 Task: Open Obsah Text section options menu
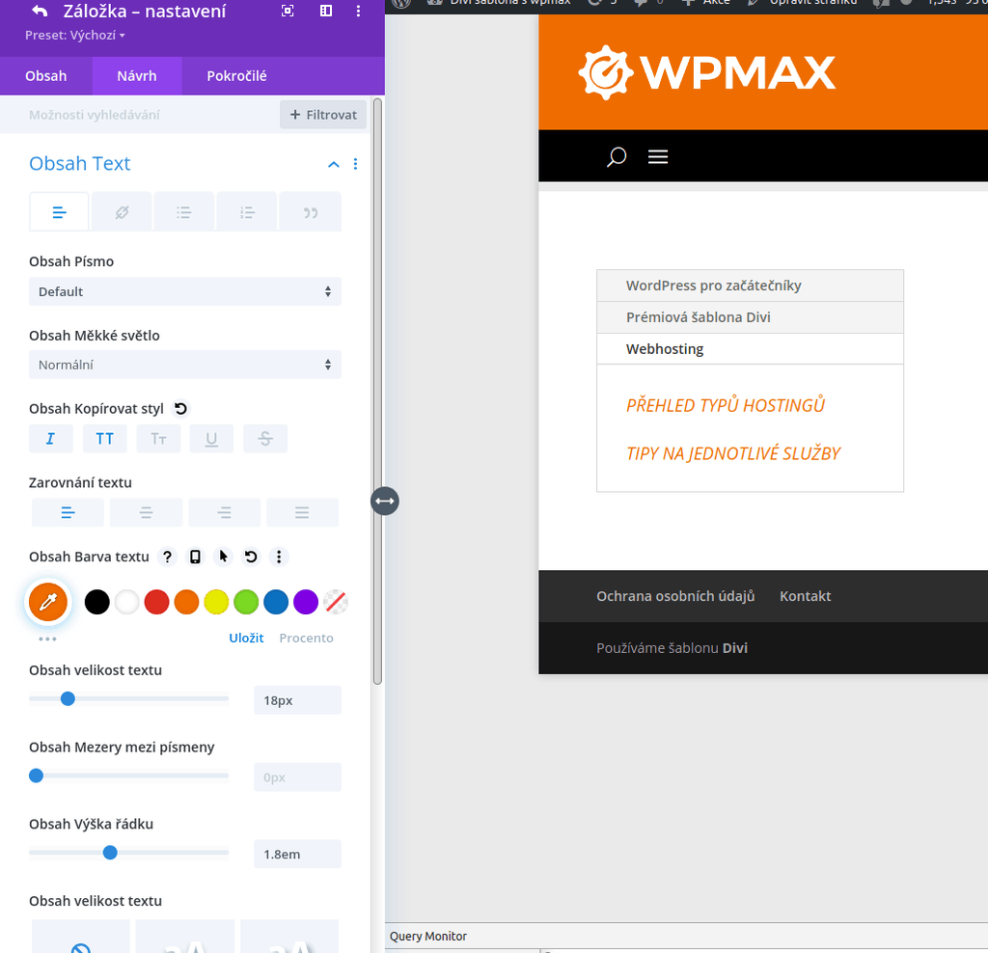point(355,164)
